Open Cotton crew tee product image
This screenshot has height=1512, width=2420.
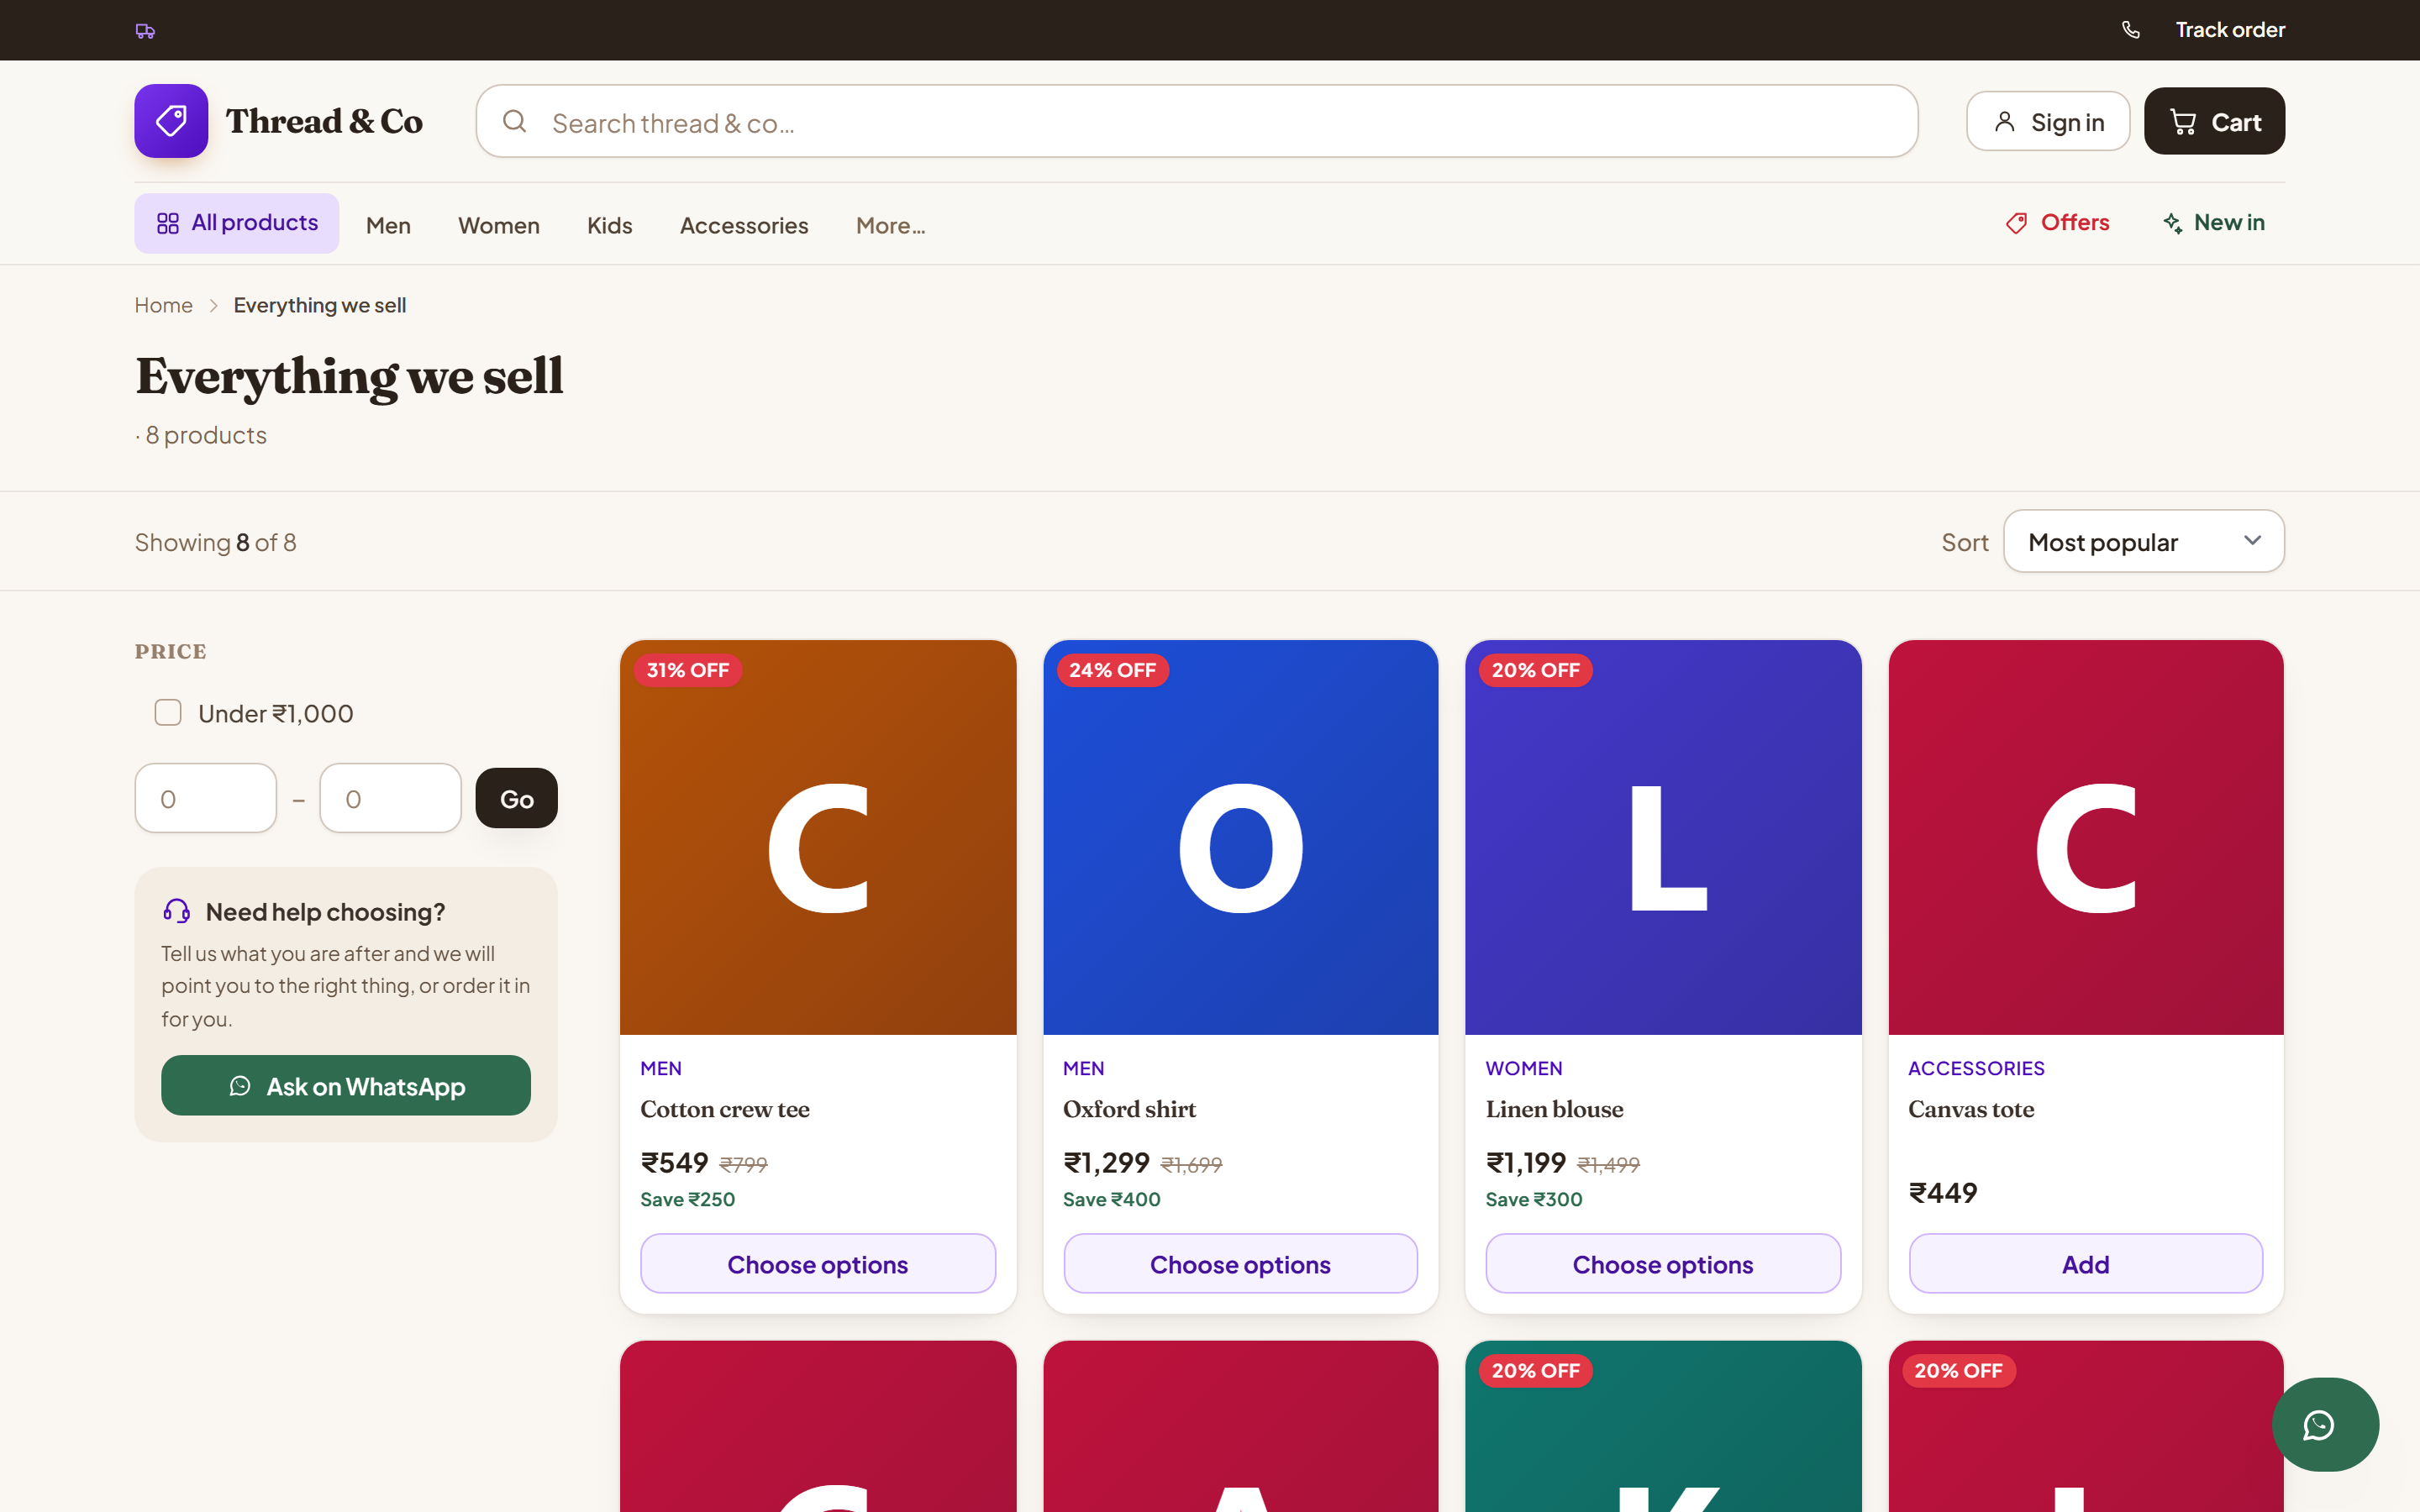click(818, 838)
